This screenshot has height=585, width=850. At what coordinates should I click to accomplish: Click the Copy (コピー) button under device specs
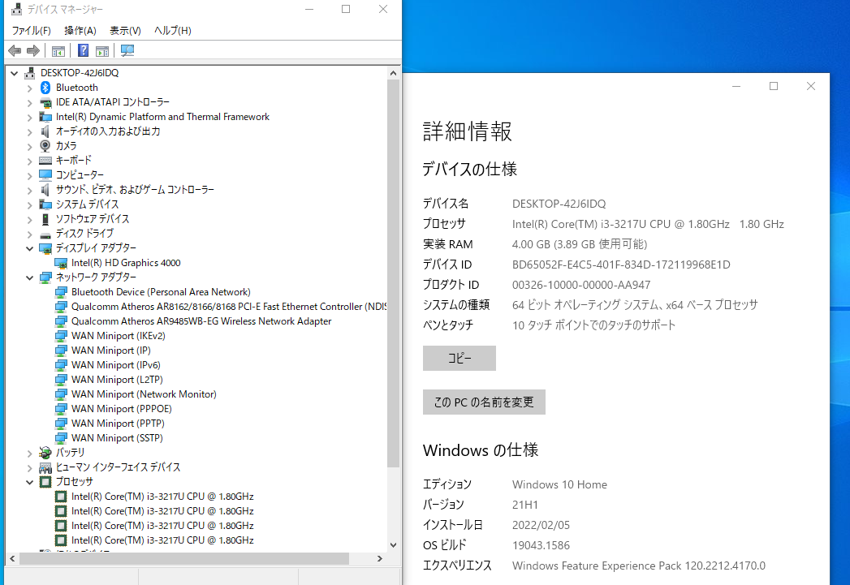[x=460, y=358]
